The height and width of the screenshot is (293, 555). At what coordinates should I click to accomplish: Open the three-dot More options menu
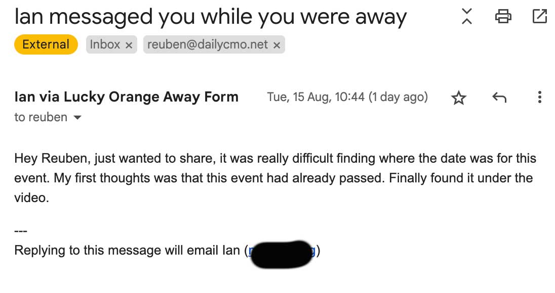click(540, 97)
